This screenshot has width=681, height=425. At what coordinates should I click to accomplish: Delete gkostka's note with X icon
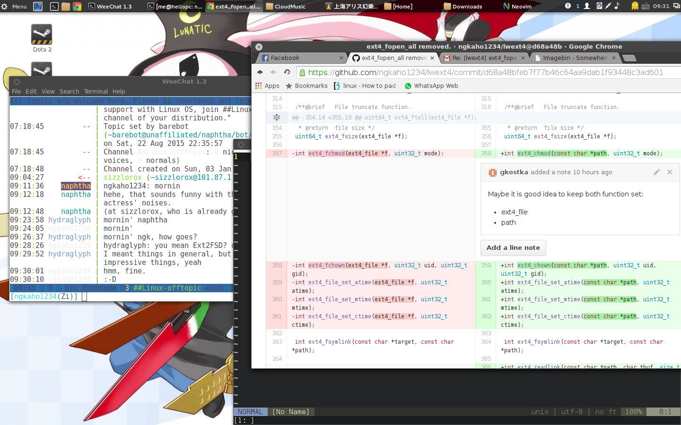[670, 172]
